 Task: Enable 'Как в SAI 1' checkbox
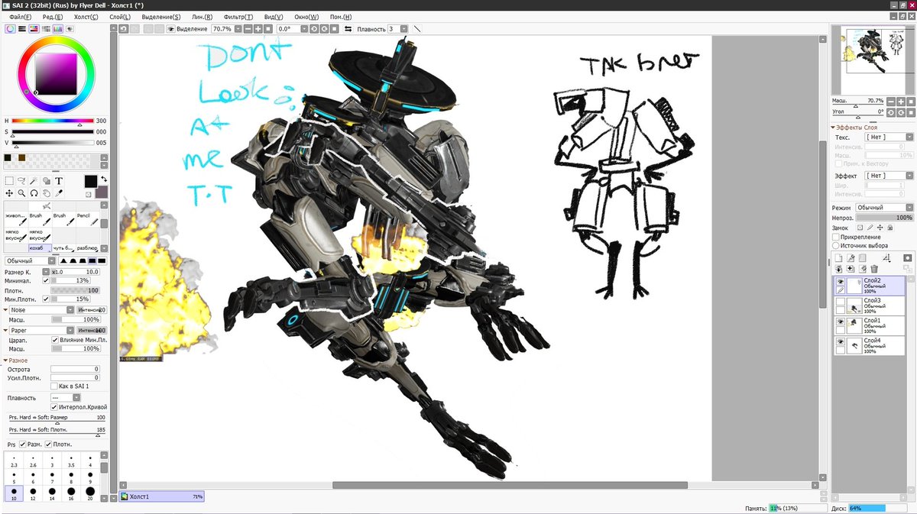(54, 386)
